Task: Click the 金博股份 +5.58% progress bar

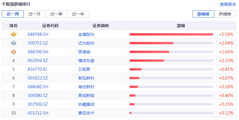Action: click(x=171, y=34)
